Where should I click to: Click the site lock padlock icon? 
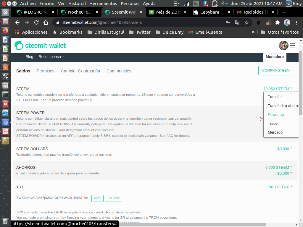coord(57,22)
